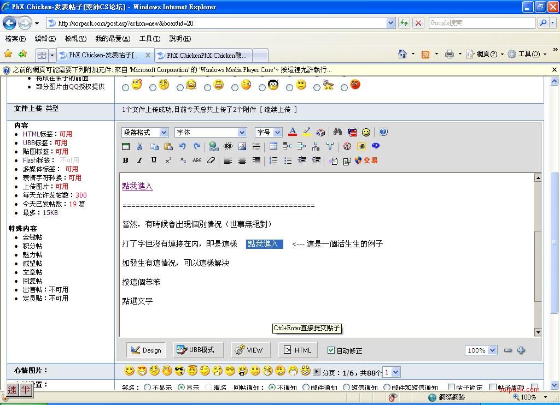Screen dimensions: 560x405
Task: Select the radio button beside the crying emoticon
Action: click(180, 87)
